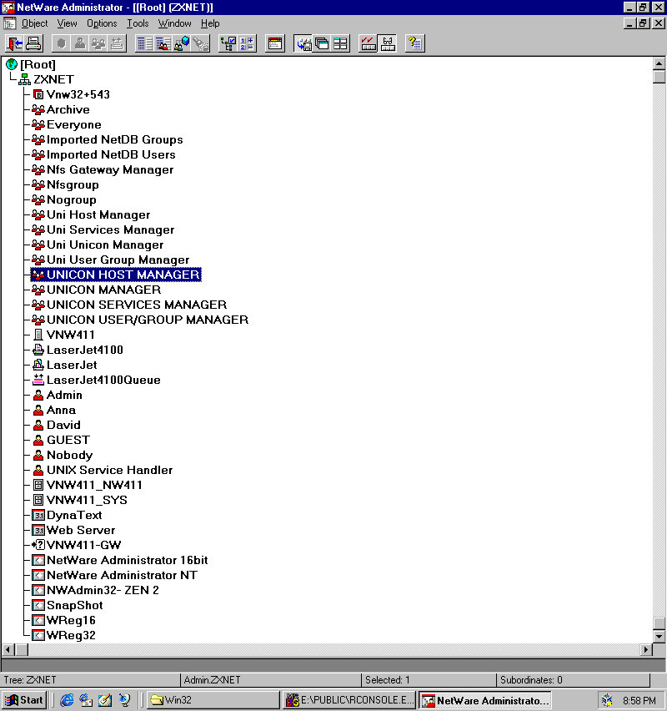Click the VNW411-GW unknown object icon
Viewport: 667px width, 711px height.
click(38, 545)
